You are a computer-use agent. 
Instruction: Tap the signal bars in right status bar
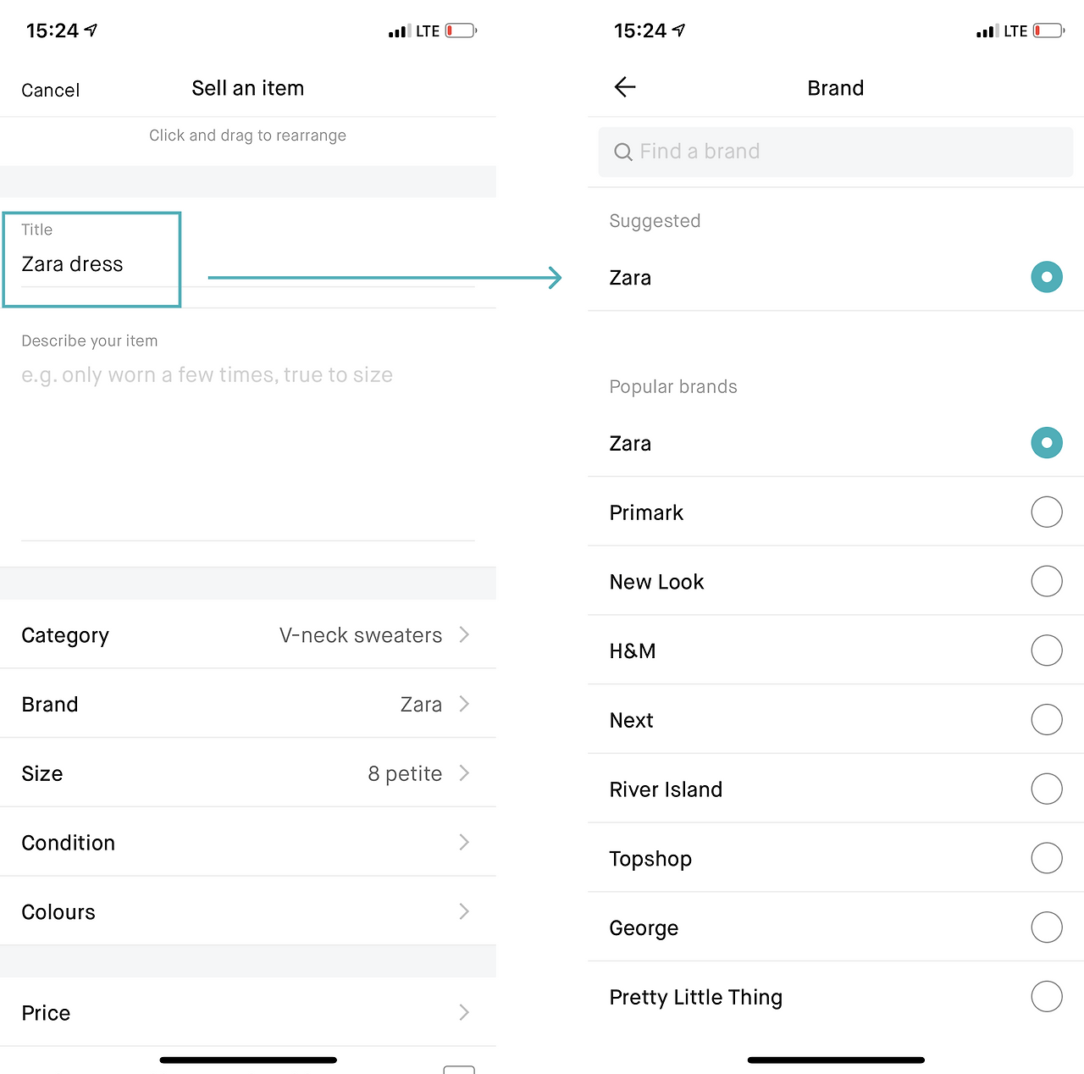pos(985,32)
